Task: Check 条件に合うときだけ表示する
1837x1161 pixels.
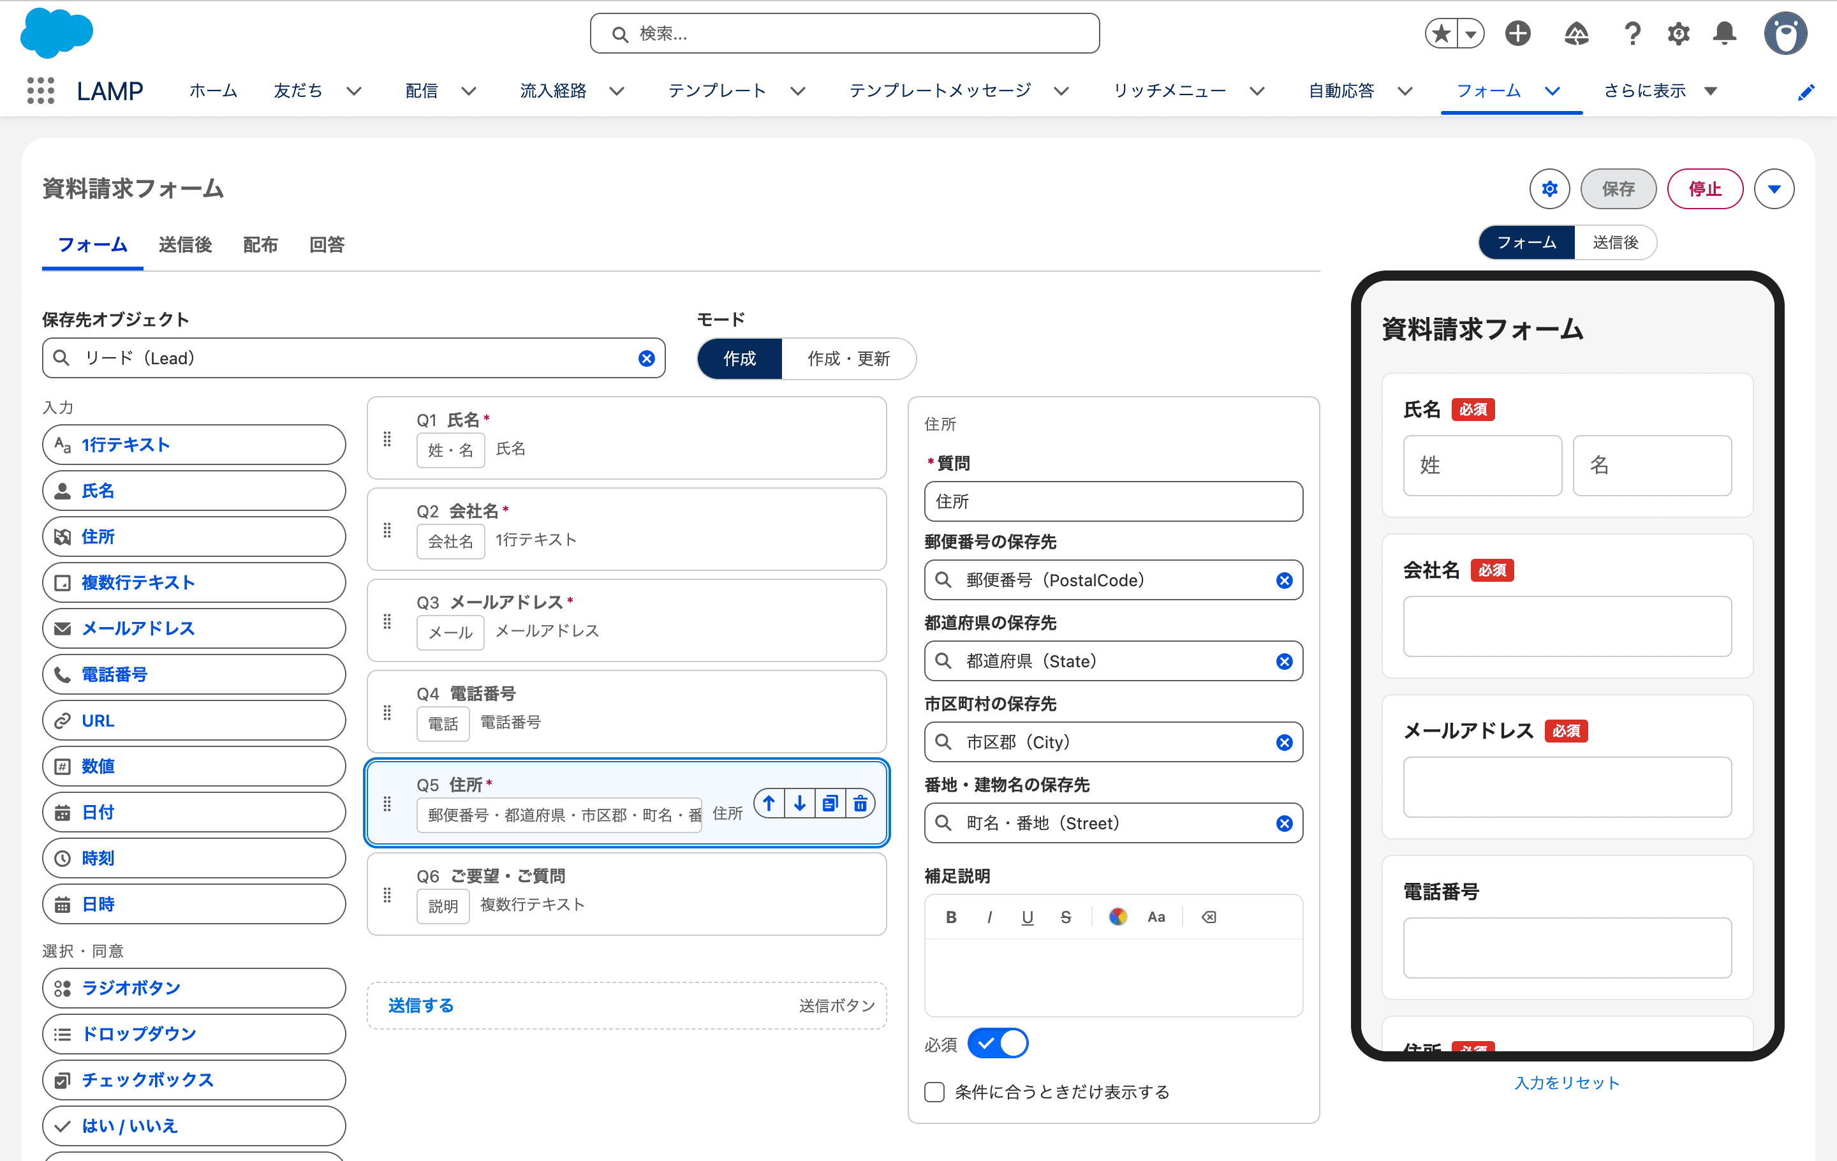Action: [x=934, y=1092]
